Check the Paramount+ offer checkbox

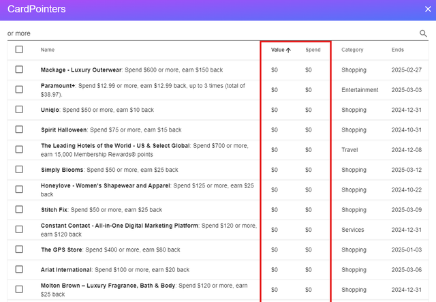click(19, 89)
